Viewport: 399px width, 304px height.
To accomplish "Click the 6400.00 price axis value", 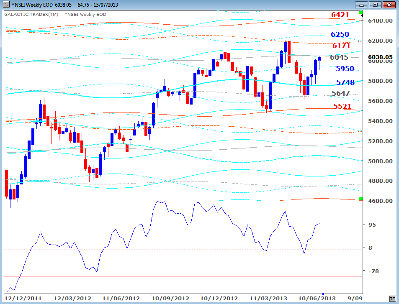I will point(380,20).
